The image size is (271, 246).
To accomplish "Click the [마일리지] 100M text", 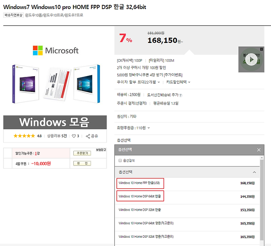I will (161, 61).
